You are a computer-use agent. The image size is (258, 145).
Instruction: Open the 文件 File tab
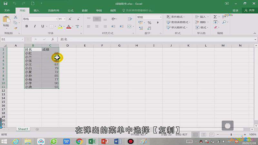7,10
